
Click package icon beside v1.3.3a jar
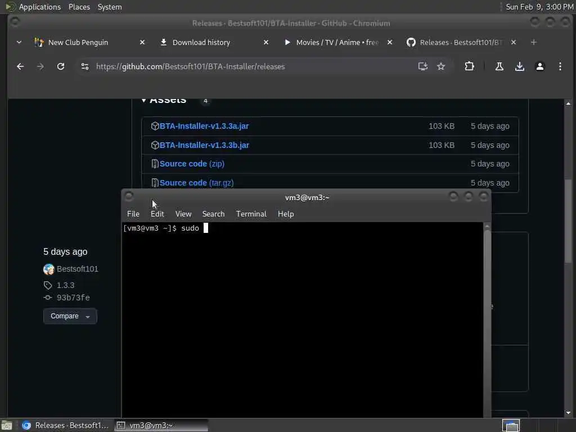point(155,126)
